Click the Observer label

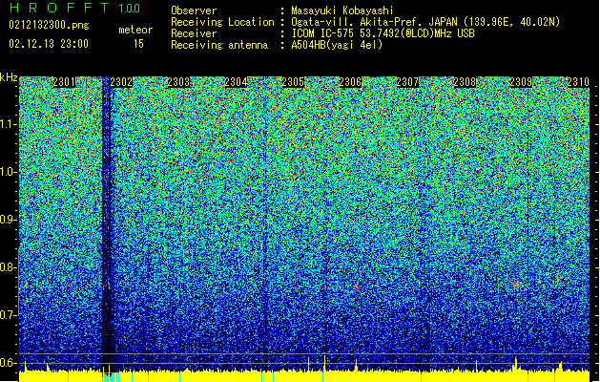[194, 11]
